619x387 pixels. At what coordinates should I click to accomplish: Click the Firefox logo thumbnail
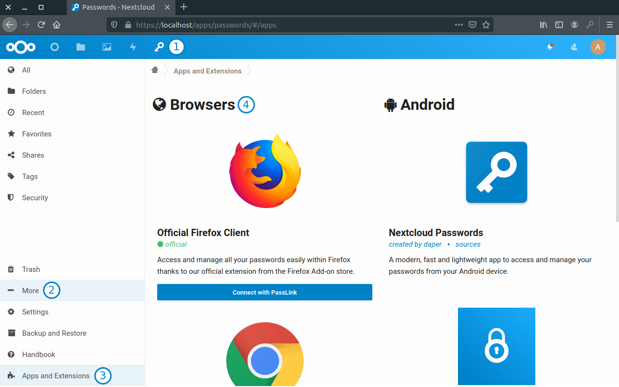click(265, 171)
